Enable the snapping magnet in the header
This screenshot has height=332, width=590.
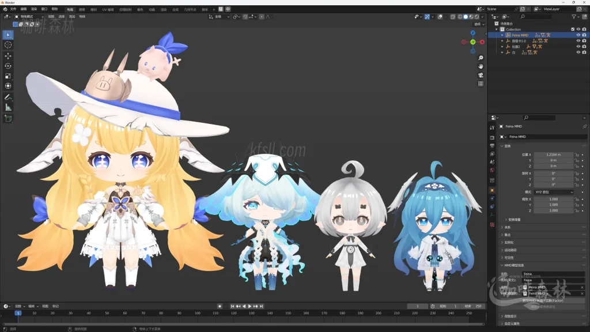point(245,17)
